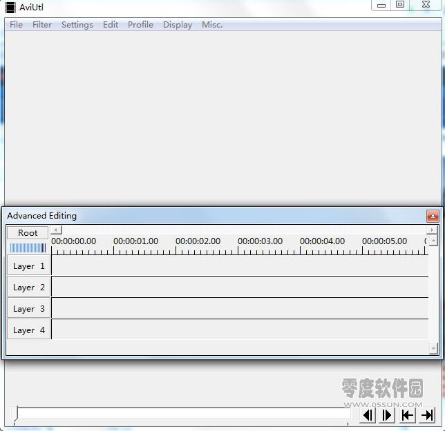
Task: Open the Root scene selector
Action: coord(28,233)
